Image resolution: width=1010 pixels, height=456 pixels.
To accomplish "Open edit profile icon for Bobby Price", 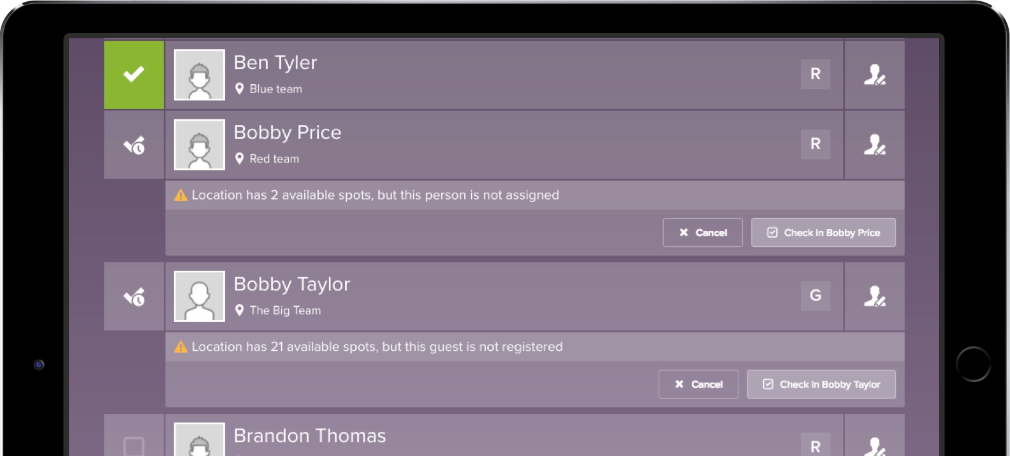I will (x=874, y=145).
